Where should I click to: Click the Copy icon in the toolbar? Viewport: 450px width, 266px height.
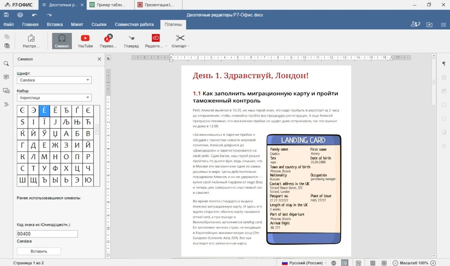point(7,36)
